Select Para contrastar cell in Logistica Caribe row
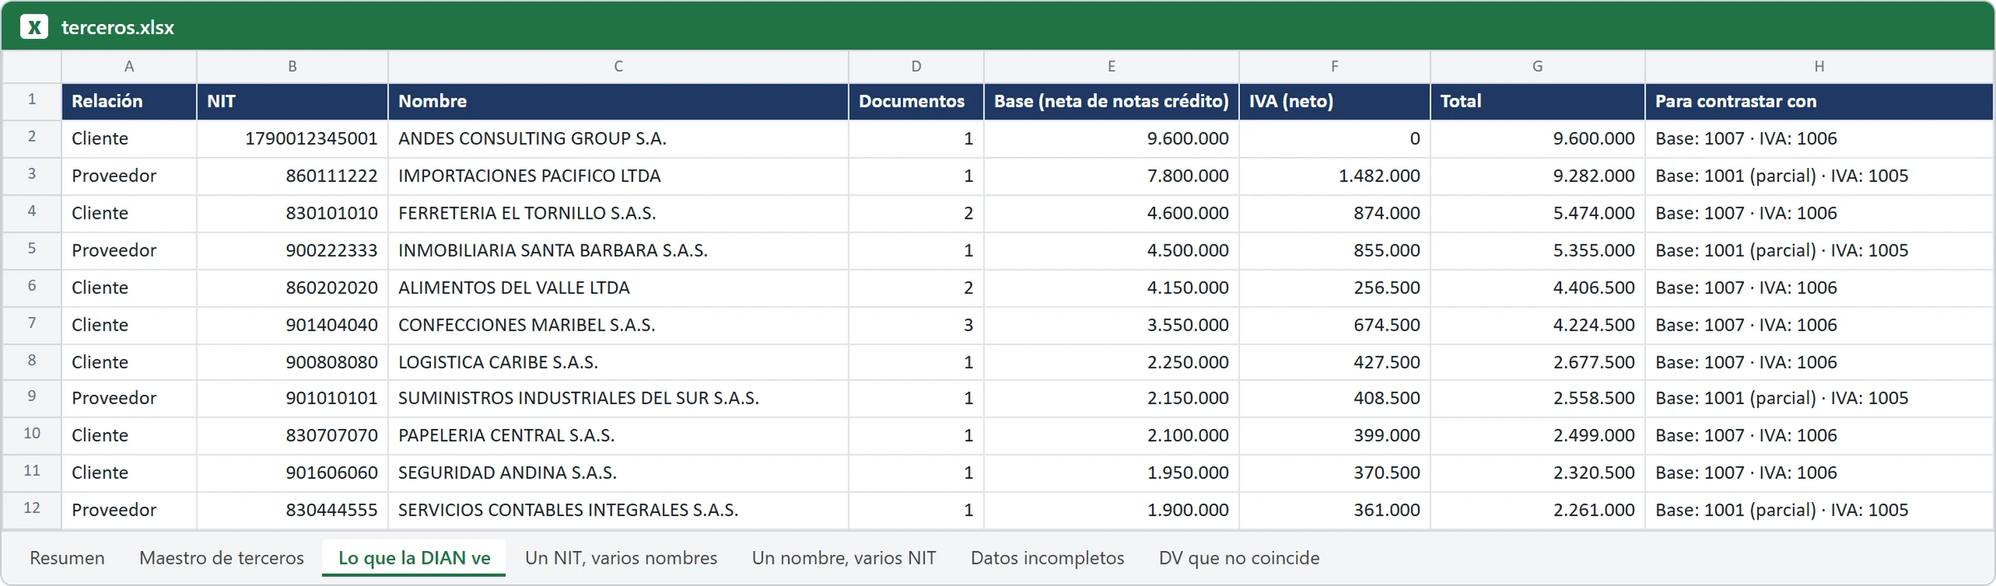This screenshot has height=586, width=1996. [x=1819, y=362]
